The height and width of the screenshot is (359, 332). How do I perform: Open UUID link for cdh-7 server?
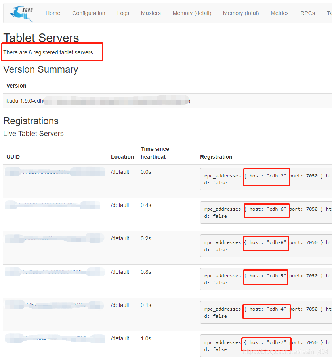click(x=55, y=338)
